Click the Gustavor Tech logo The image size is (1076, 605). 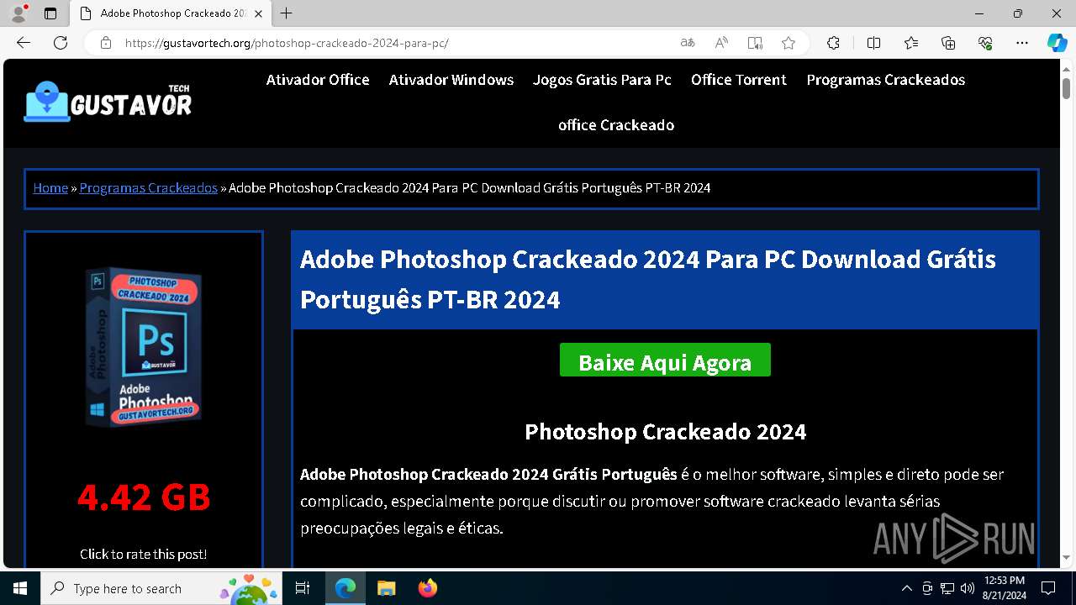tap(108, 102)
